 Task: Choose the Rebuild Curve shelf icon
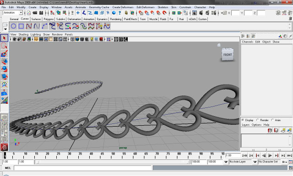click(x=91, y=26)
